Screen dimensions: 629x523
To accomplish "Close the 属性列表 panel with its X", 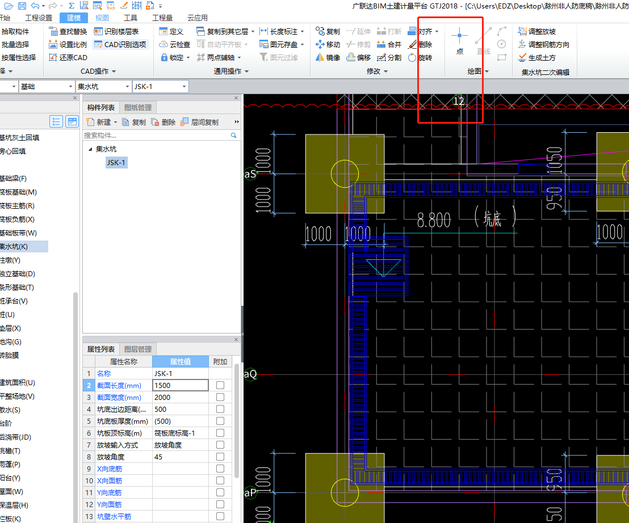I will point(236,339).
